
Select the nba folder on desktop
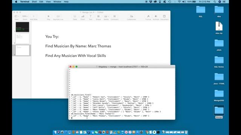(x=219, y=12)
